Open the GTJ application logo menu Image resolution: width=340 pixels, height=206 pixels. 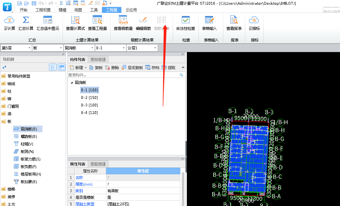[7, 7]
